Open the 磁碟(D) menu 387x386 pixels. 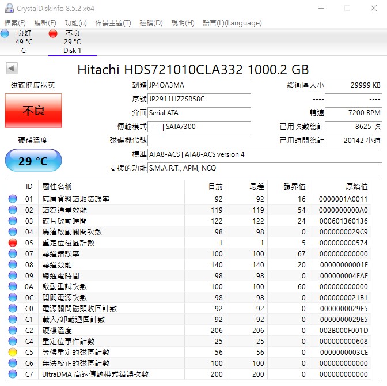tap(151, 22)
